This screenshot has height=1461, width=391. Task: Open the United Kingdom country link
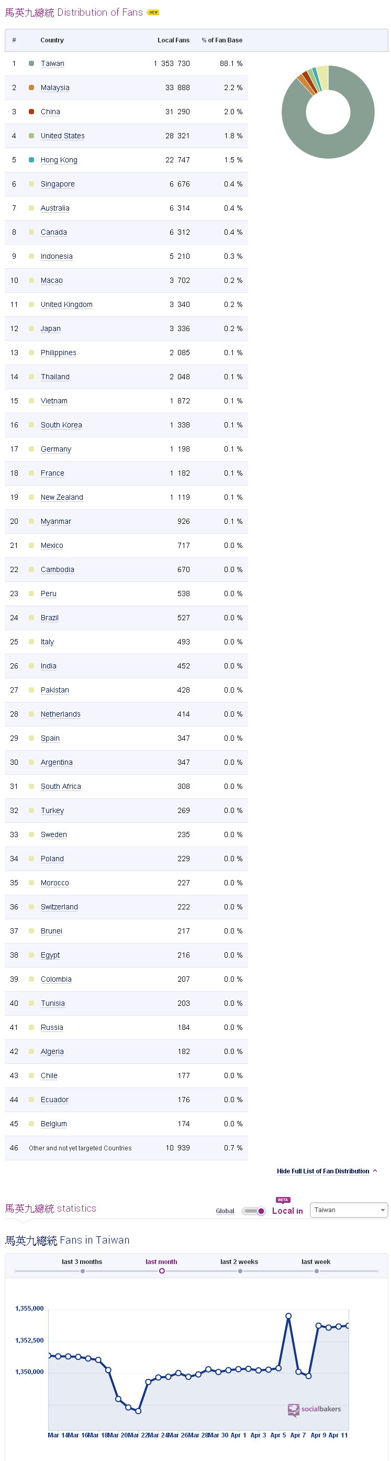66,304
